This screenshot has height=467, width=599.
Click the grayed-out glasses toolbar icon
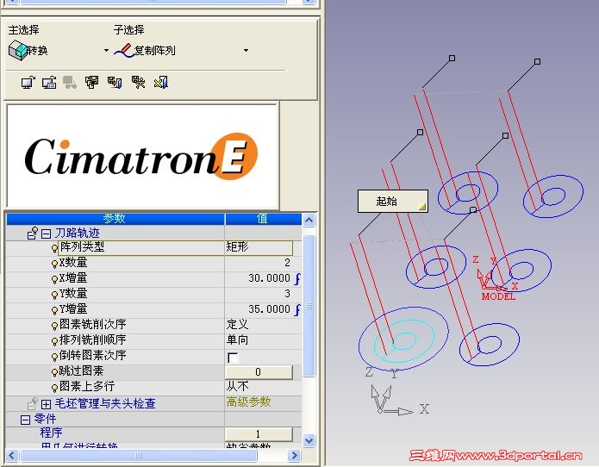point(70,82)
